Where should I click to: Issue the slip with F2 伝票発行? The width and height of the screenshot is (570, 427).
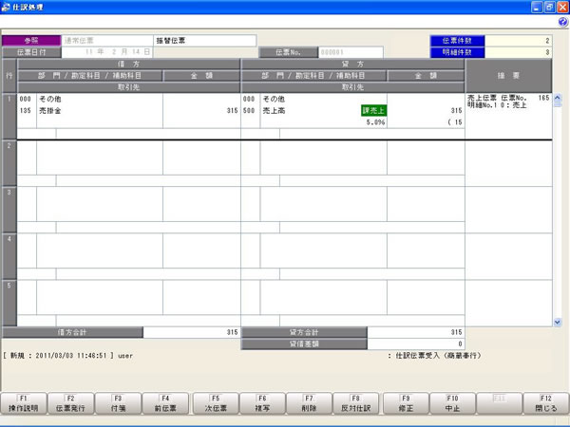coord(70,403)
